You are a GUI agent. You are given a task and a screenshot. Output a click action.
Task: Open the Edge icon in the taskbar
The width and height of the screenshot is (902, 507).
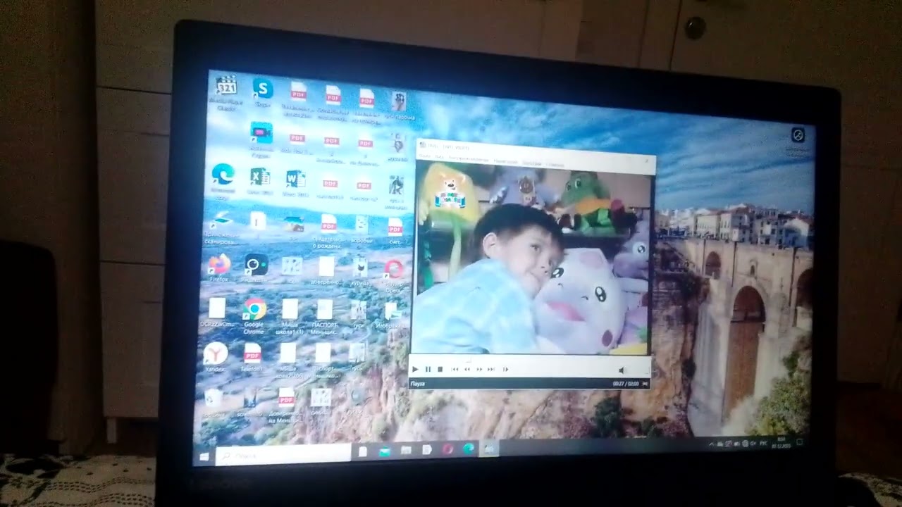click(x=468, y=449)
